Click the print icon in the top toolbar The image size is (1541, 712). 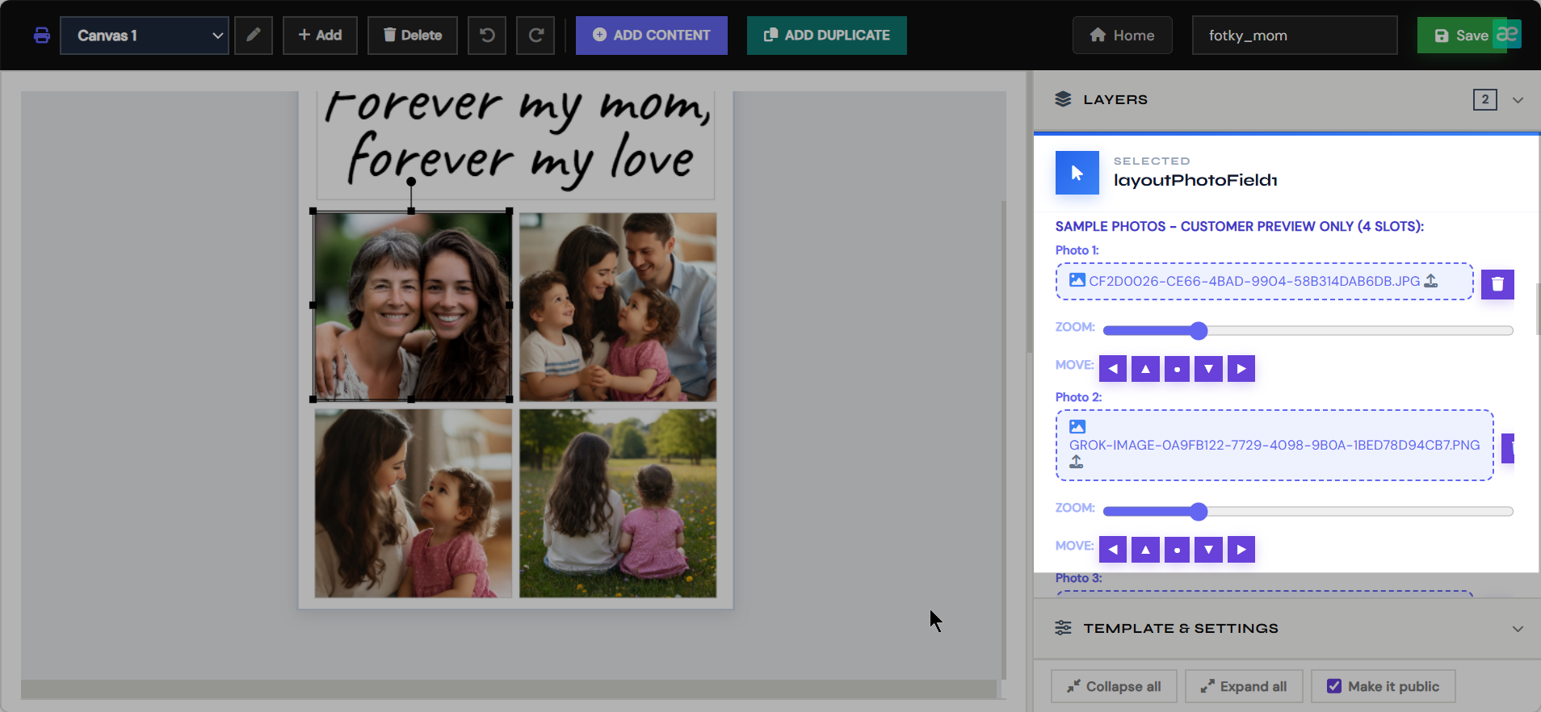coord(42,36)
